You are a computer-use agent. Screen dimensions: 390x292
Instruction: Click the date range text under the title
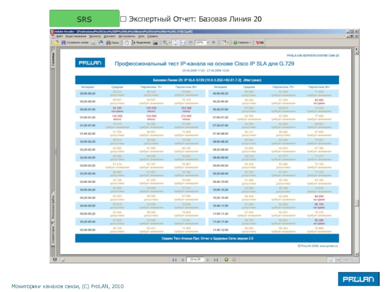[x=206, y=71]
